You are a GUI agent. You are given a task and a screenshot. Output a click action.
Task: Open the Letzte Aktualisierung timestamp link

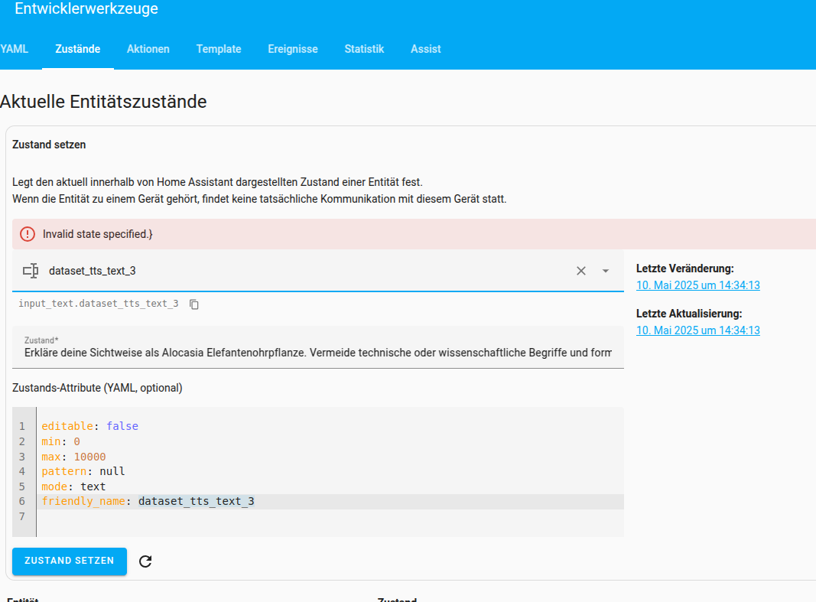(x=697, y=330)
